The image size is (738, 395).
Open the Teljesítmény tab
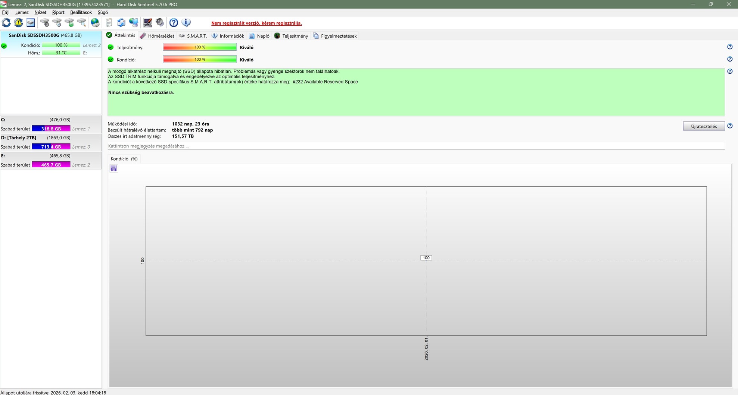(x=291, y=36)
